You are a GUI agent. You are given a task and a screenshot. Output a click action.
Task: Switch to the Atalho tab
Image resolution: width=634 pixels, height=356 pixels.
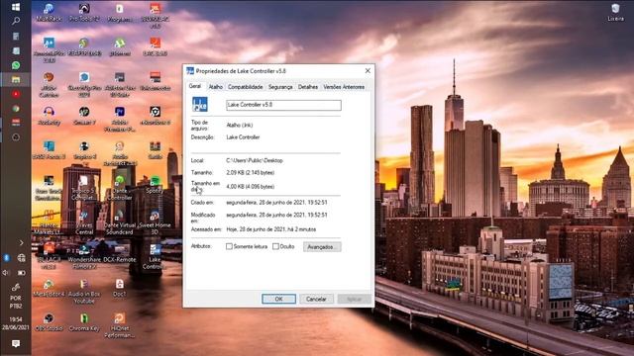(x=216, y=87)
